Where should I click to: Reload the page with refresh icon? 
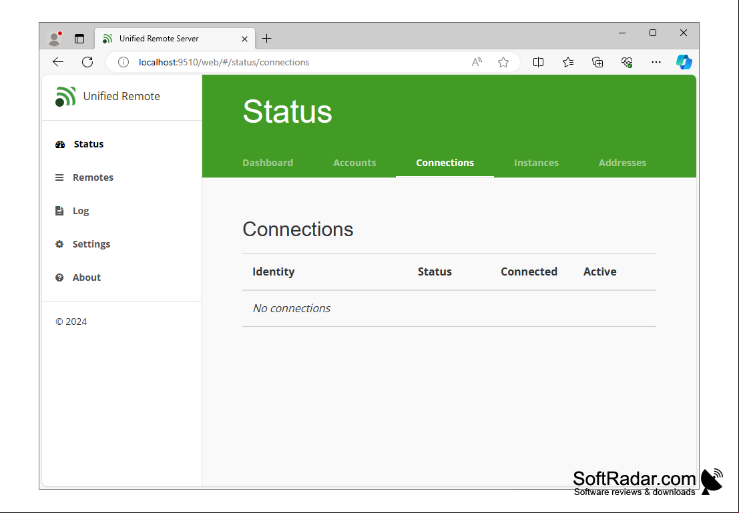click(x=87, y=62)
